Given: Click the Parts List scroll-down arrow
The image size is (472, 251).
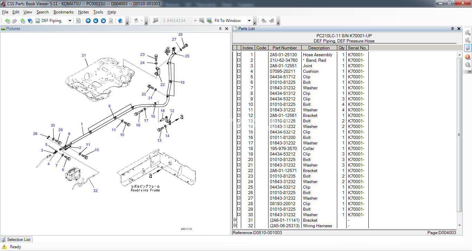Looking at the screenshot, I should [x=459, y=225].
